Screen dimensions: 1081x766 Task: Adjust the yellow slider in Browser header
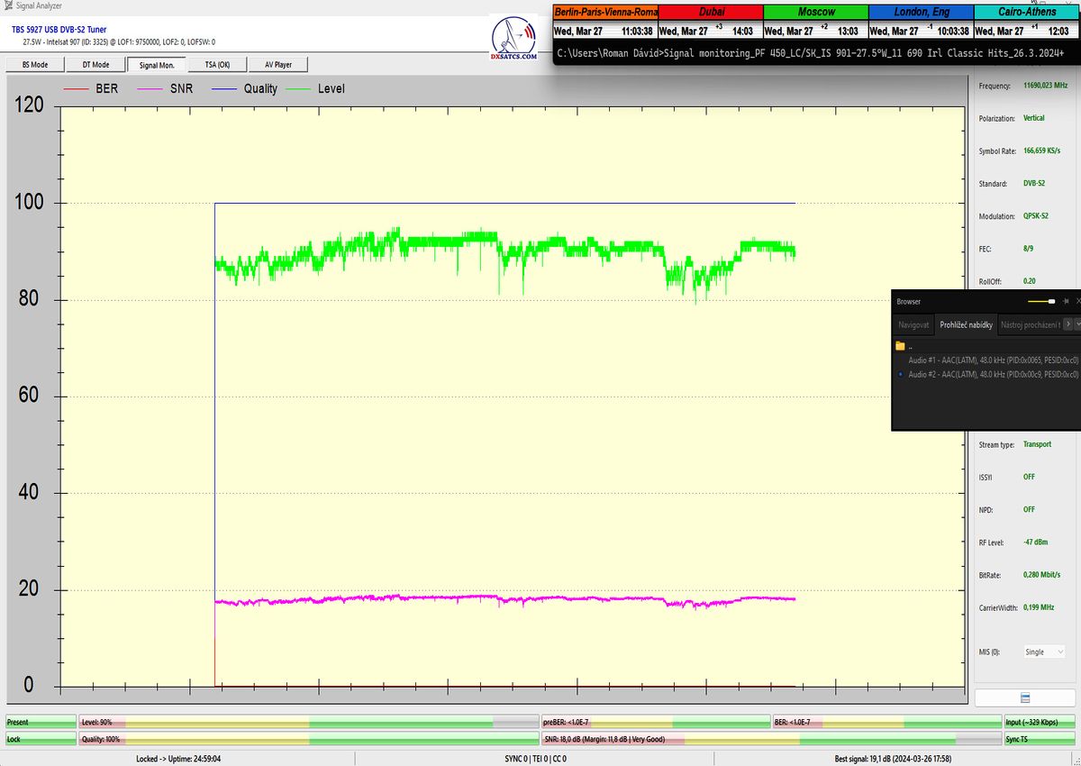(1051, 301)
